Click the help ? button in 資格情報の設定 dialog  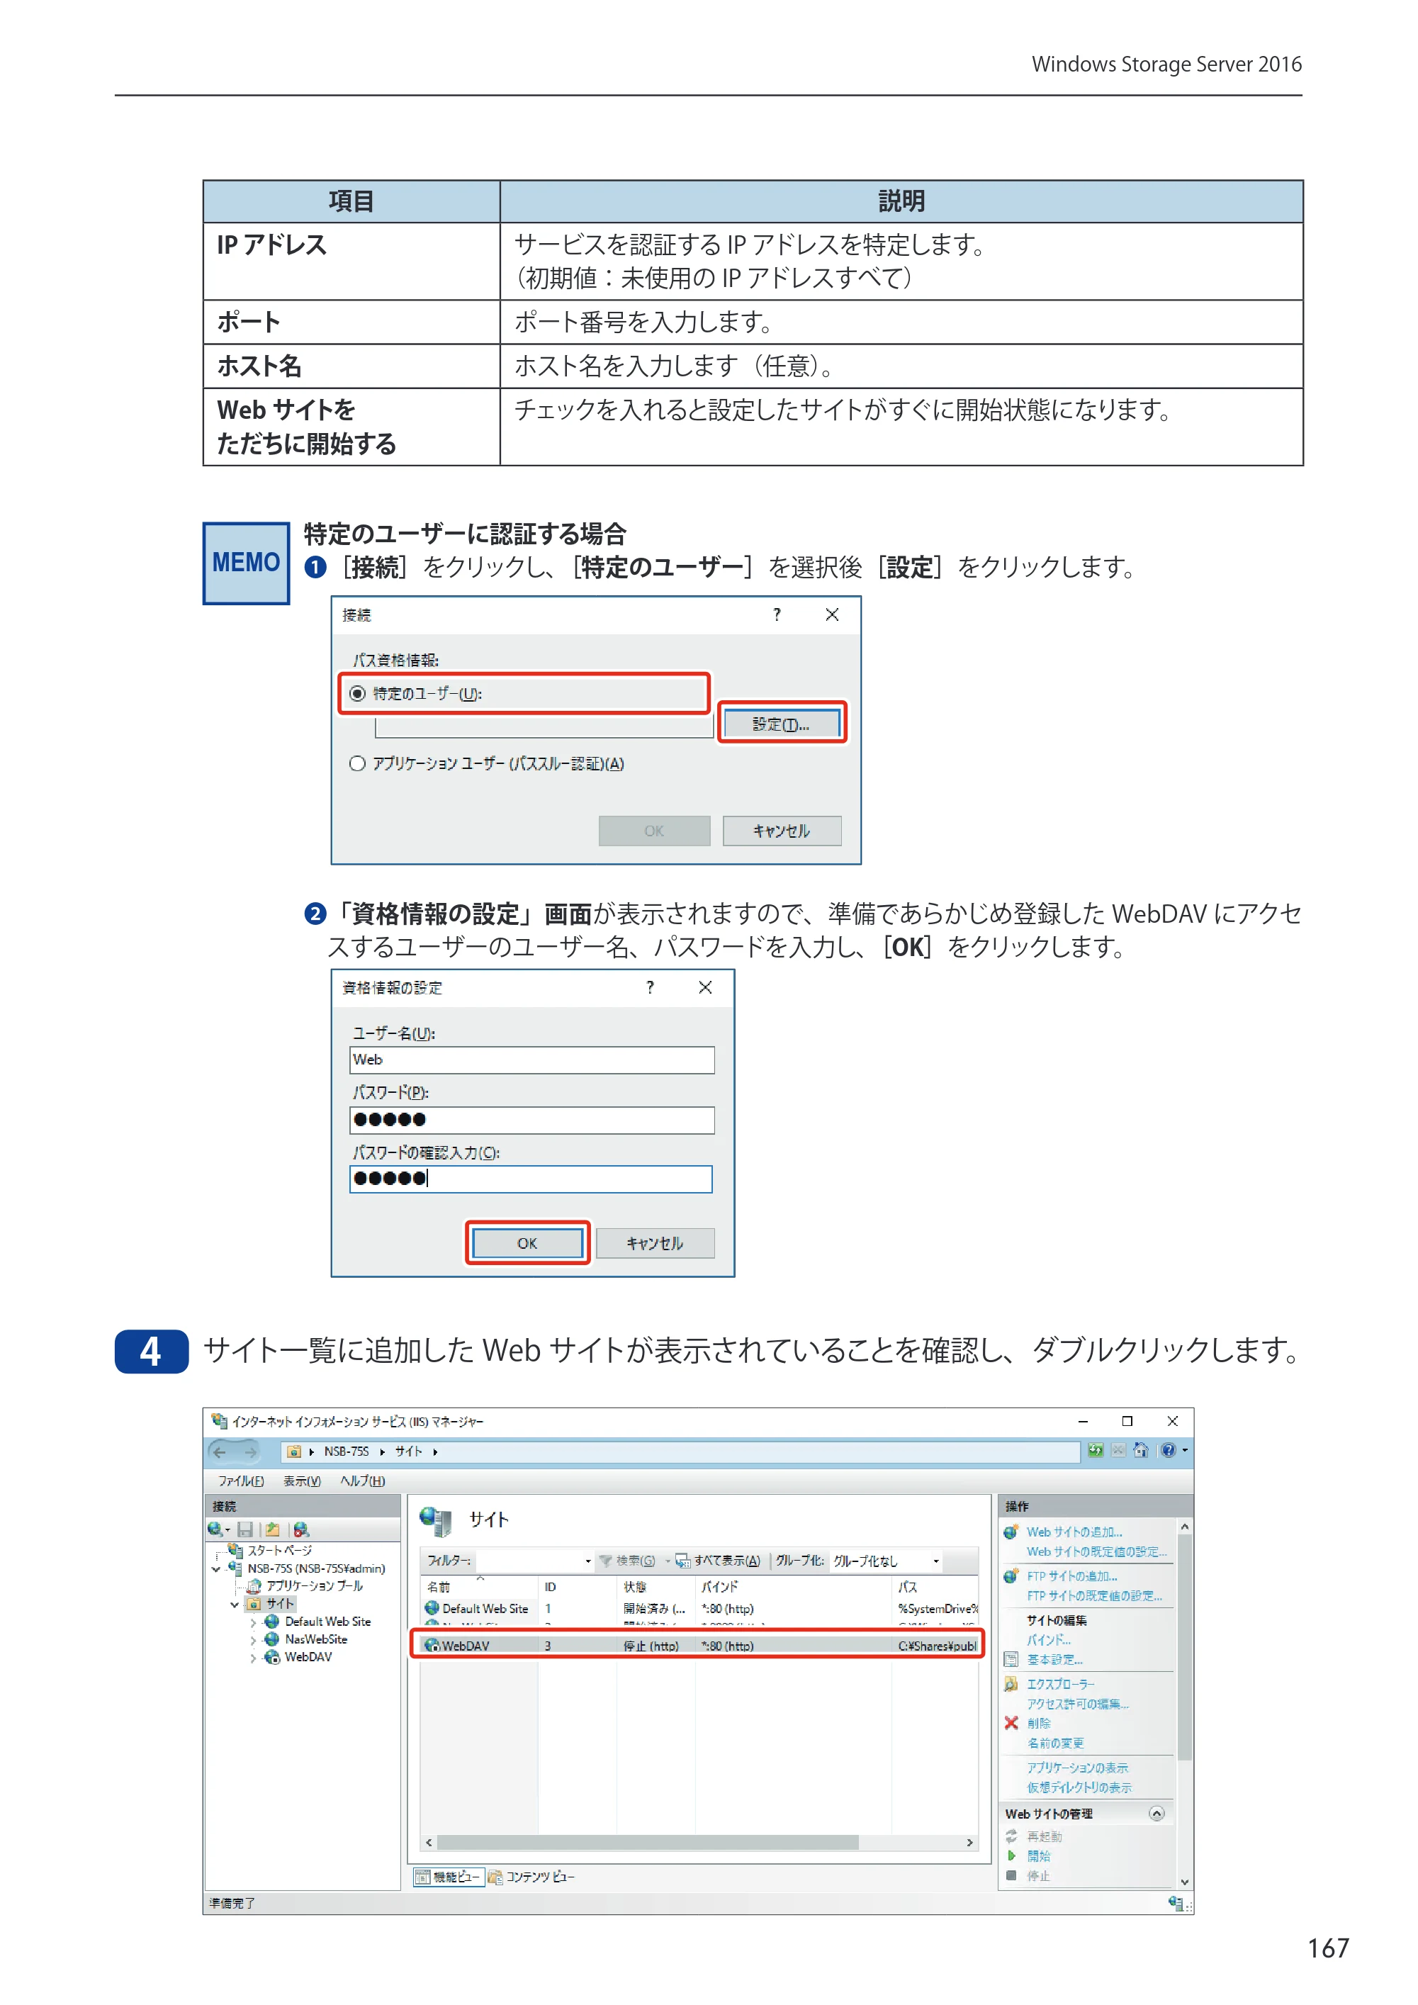click(x=650, y=987)
